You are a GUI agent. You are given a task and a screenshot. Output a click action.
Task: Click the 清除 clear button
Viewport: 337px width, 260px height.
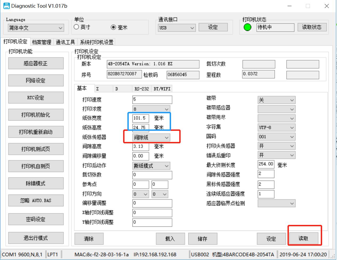click(89, 239)
